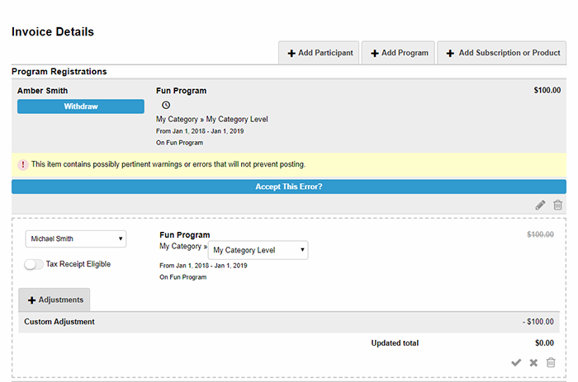Toggle the Tax Receipt Eligible switch

(x=34, y=264)
